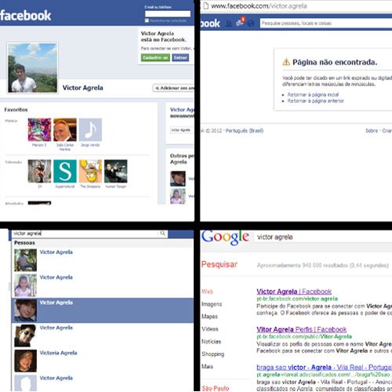Select the Web search category
The image size is (392, 392).
(207, 292)
